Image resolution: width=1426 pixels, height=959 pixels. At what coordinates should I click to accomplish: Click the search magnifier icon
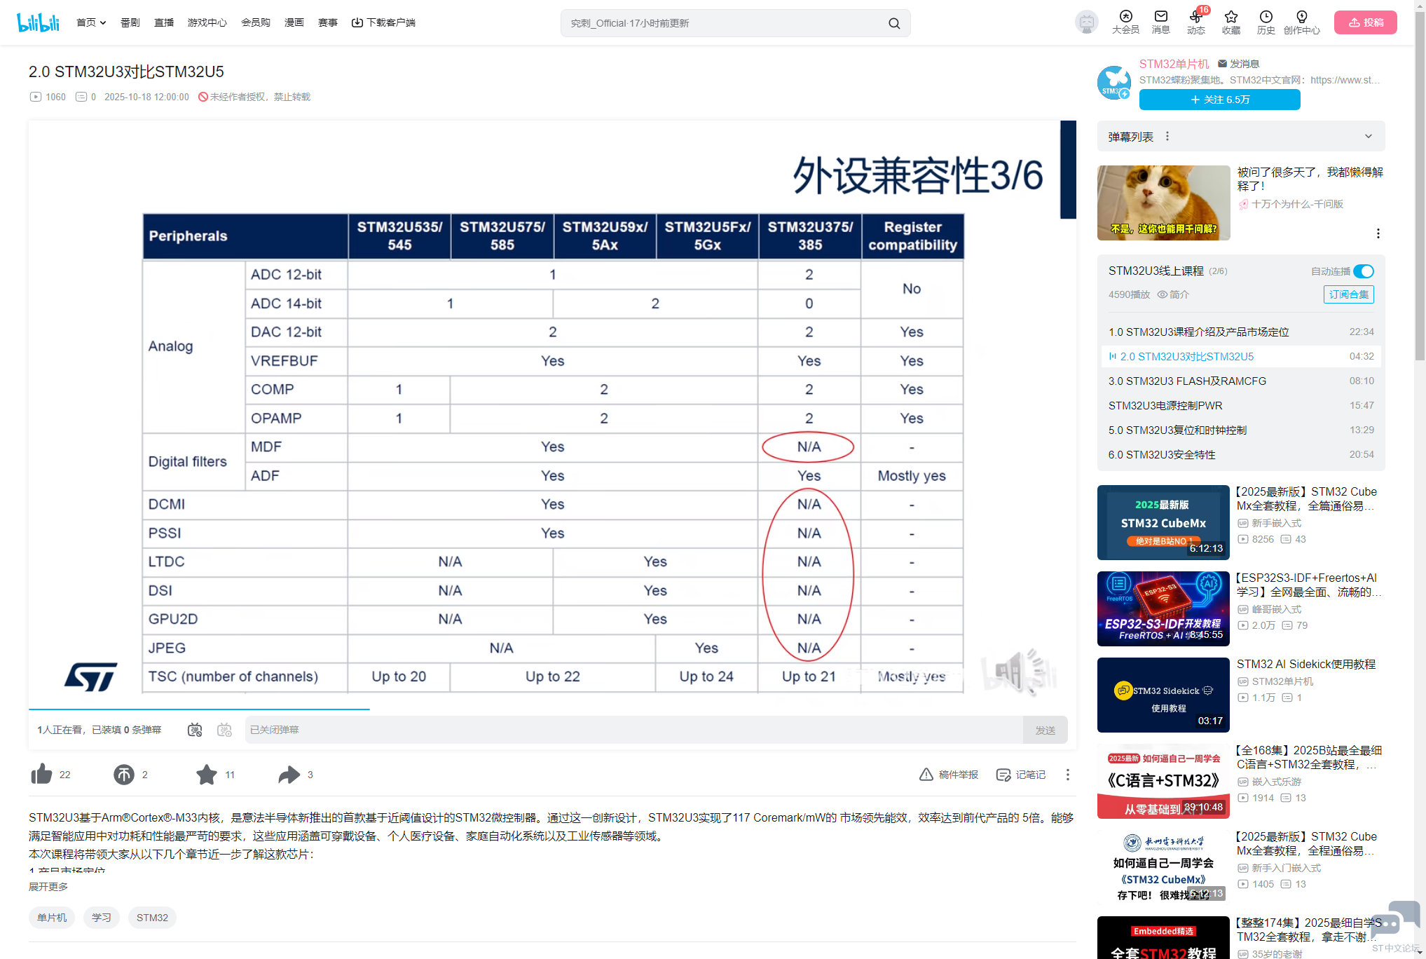click(894, 23)
